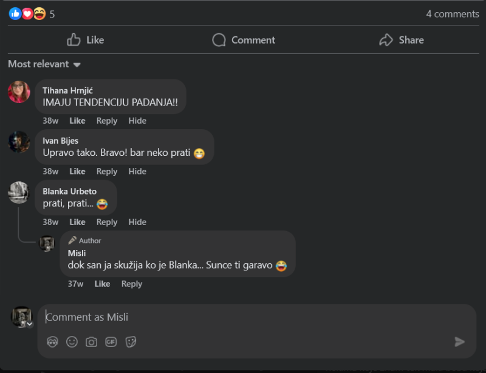Click the thumbs-up Like button on post
This screenshot has height=373, width=486.
click(86, 40)
